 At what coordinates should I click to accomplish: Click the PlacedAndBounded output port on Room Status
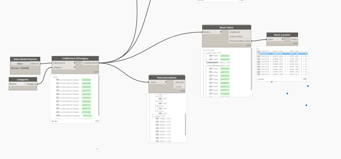click(x=239, y=41)
